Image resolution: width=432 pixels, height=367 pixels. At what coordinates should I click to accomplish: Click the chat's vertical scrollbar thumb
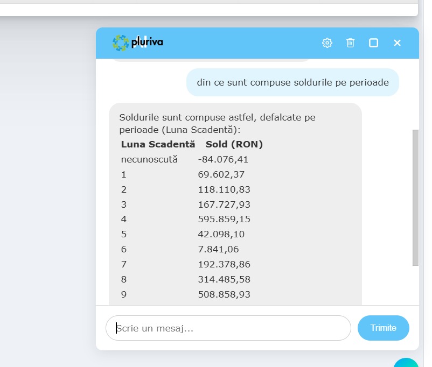(415, 197)
